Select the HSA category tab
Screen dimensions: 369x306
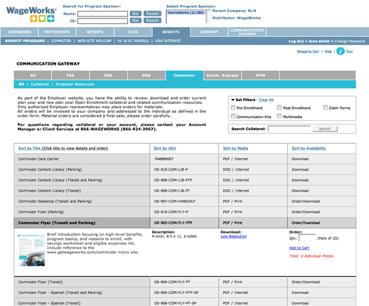[108, 75]
